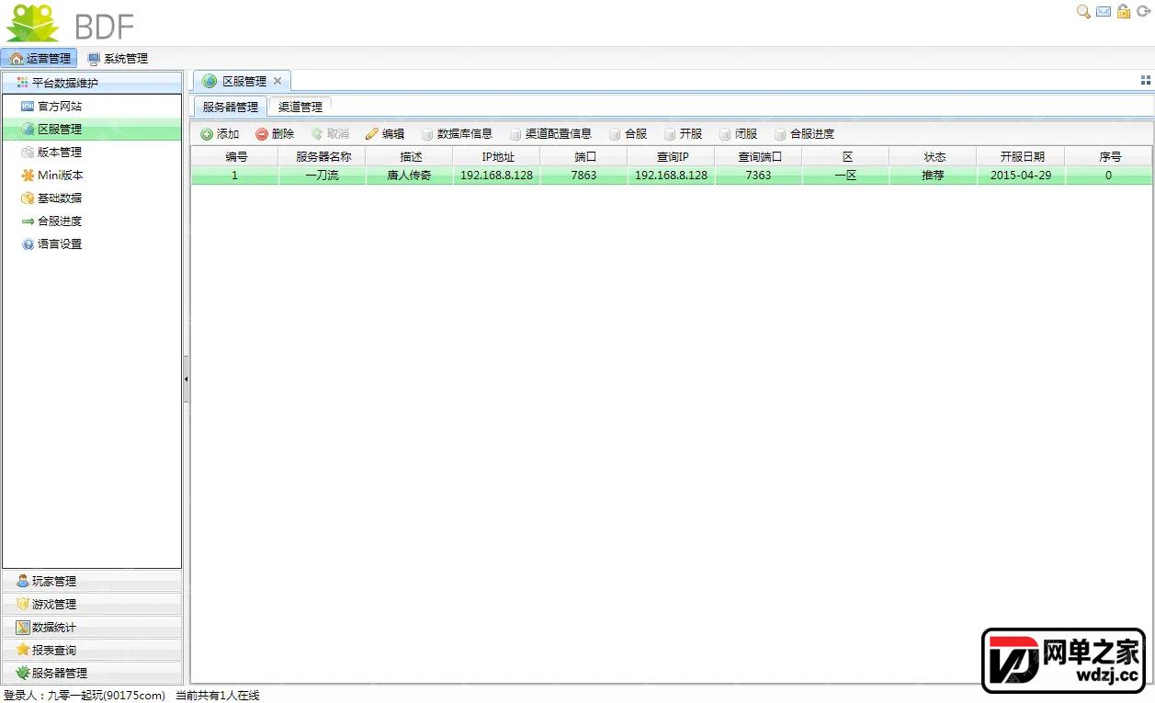Expand the 报表查询 accordion panel

pos(92,651)
